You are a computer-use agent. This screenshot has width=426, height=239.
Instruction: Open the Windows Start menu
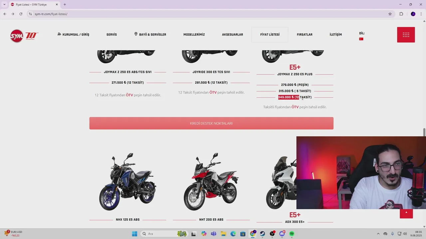coord(134,234)
